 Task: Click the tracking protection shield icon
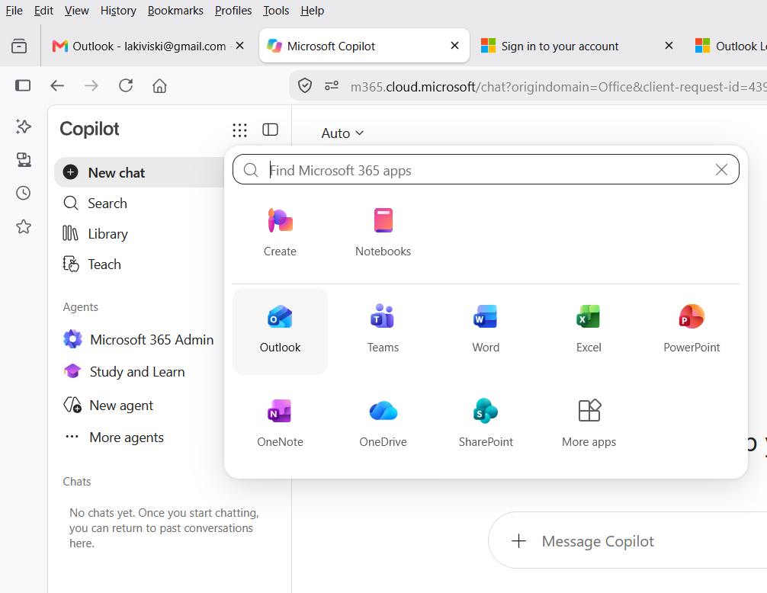tap(305, 86)
